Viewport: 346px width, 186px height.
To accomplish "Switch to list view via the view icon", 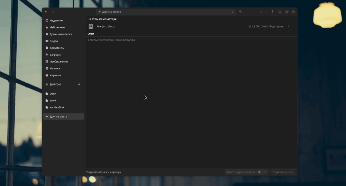I will pyautogui.click(x=261, y=12).
